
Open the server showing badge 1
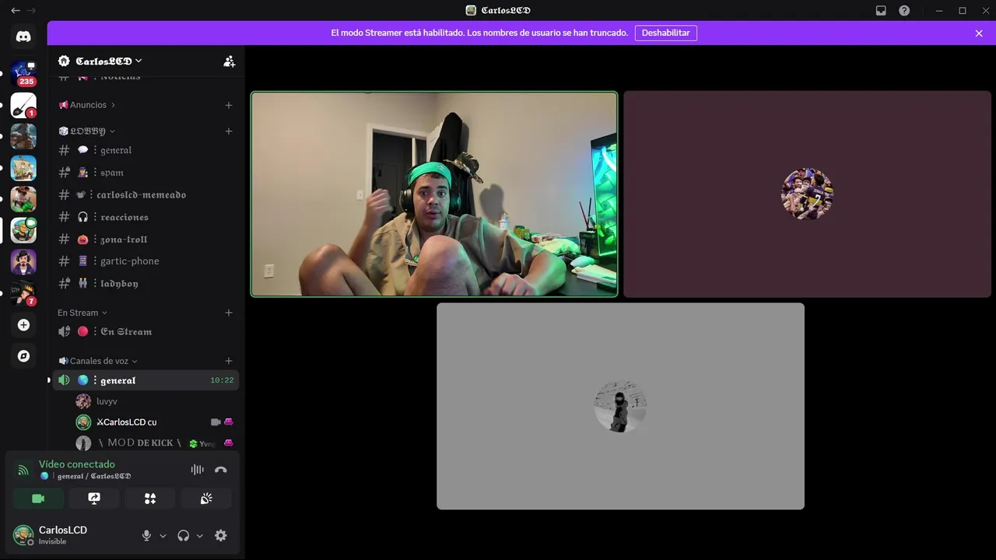[23, 105]
